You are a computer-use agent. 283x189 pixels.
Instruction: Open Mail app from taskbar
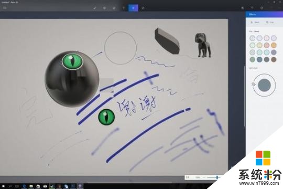[45, 186]
